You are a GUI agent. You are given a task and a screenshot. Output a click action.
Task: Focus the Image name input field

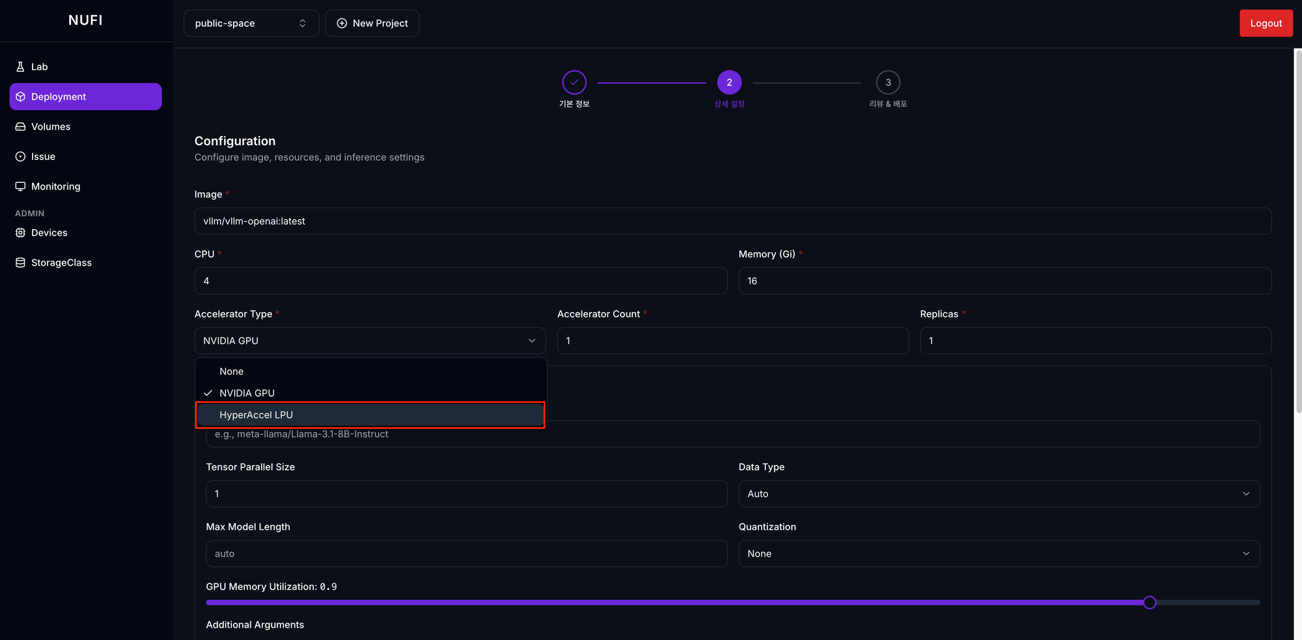pos(732,221)
